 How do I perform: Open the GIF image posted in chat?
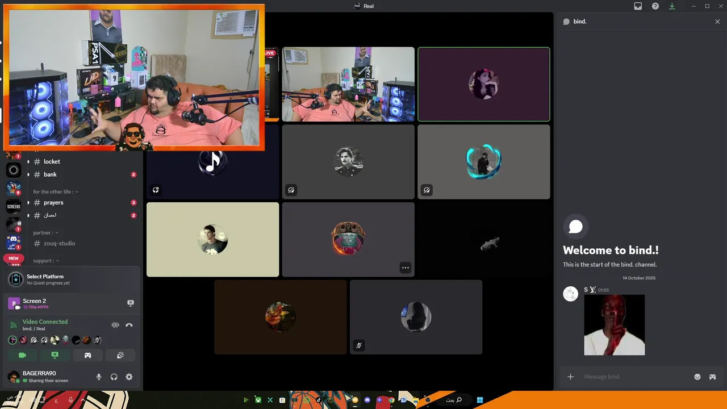click(614, 325)
